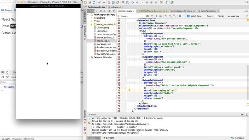Select the .gitignore file
Image resolution: width=249 pixels, height=140 pixels.
[101, 31]
